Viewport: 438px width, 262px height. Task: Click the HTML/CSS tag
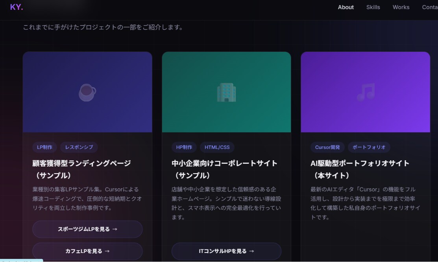(217, 147)
